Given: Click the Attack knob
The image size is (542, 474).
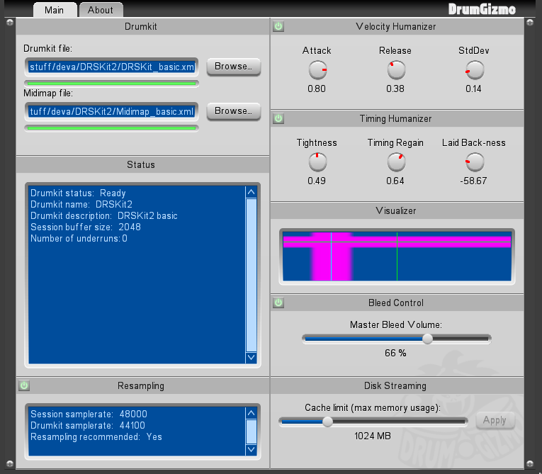Looking at the screenshot, I should 317,70.
